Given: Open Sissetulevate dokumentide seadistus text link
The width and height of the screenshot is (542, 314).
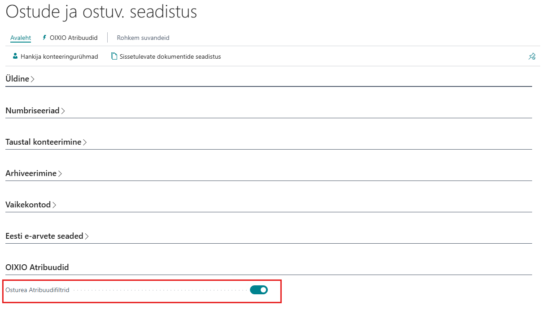Looking at the screenshot, I should pos(170,56).
